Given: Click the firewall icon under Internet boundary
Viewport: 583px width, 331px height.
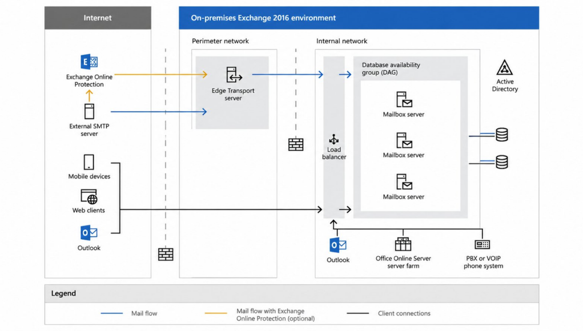Looking at the screenshot, I should tap(166, 255).
